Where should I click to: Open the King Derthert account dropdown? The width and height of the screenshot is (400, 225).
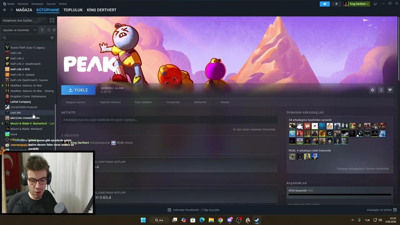click(x=357, y=4)
